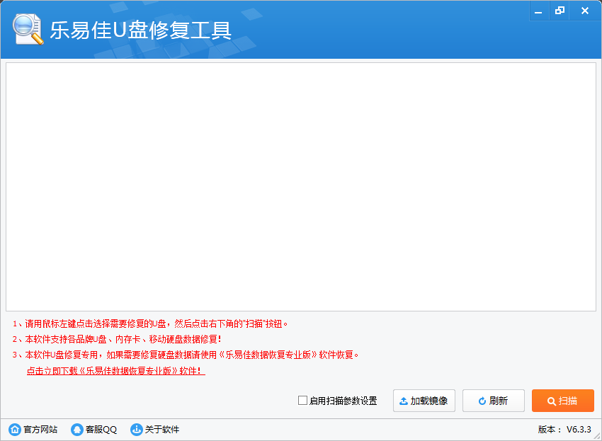
Task: Click the 刷新 refresh button
Action: [494, 401]
